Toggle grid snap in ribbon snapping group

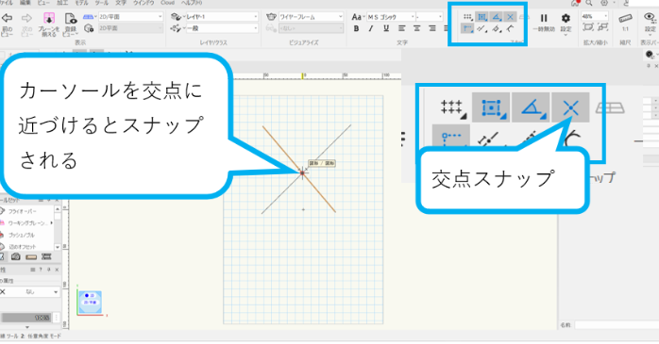(467, 17)
